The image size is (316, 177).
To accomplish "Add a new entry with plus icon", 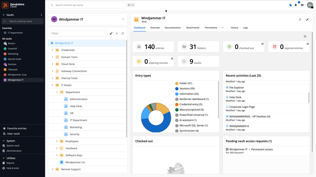I will pos(117,33).
